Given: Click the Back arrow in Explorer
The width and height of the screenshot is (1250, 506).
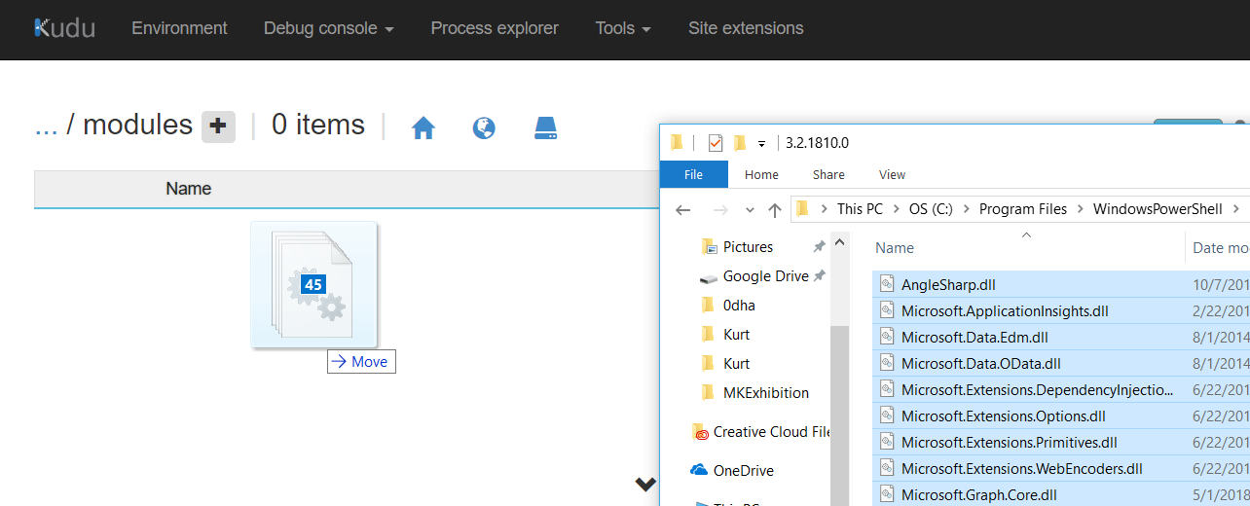Looking at the screenshot, I should pyautogui.click(x=683, y=209).
